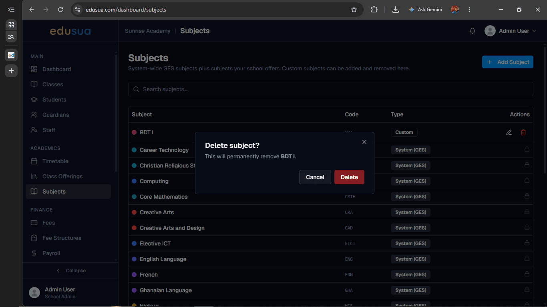Collapse the sidebar
The image size is (547, 307).
[70, 271]
